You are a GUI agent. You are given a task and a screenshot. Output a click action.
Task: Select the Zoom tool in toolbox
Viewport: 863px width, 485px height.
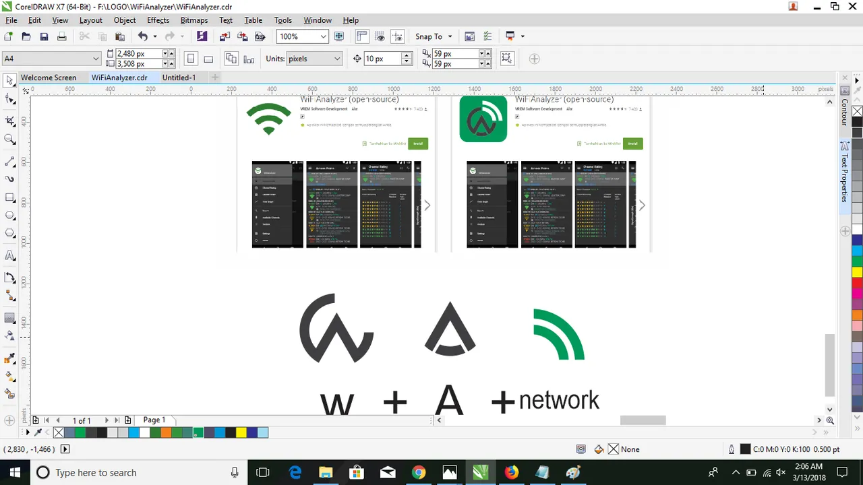pyautogui.click(x=9, y=139)
